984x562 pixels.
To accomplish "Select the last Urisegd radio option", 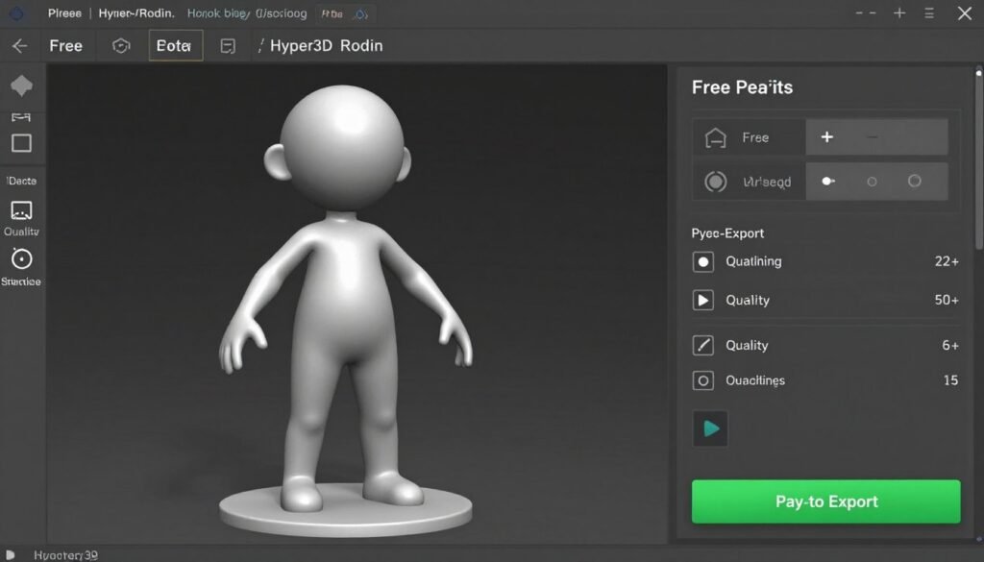I will (x=915, y=181).
